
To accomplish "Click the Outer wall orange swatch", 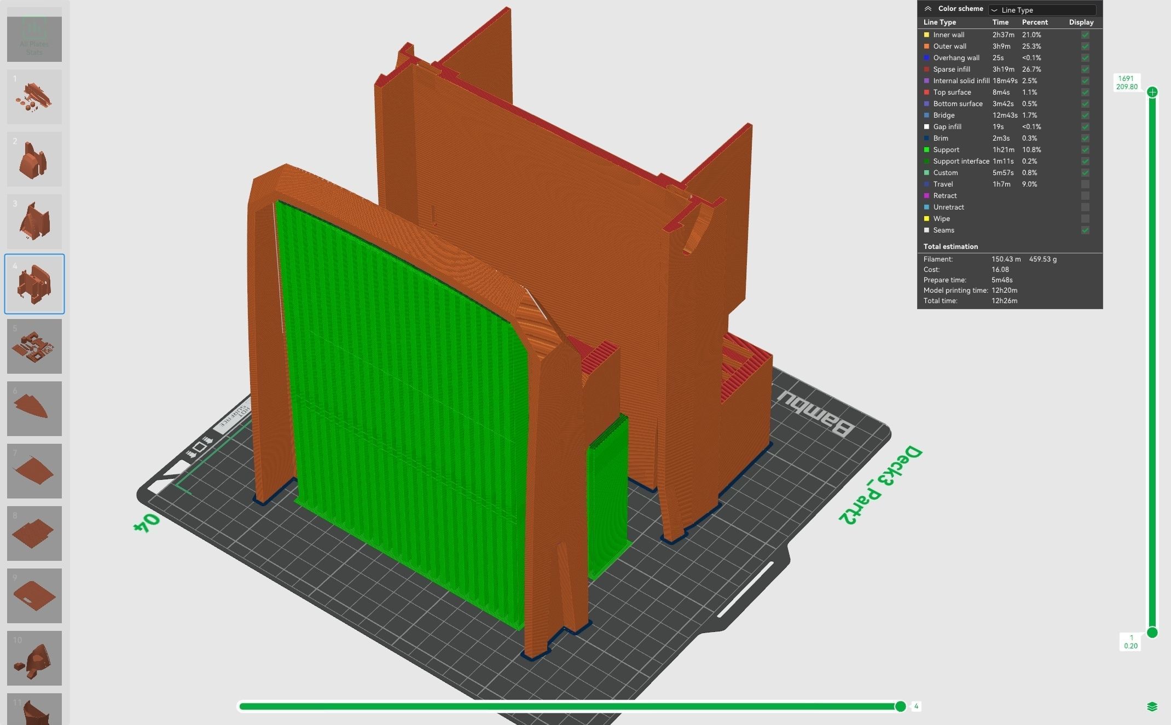I will [x=926, y=47].
